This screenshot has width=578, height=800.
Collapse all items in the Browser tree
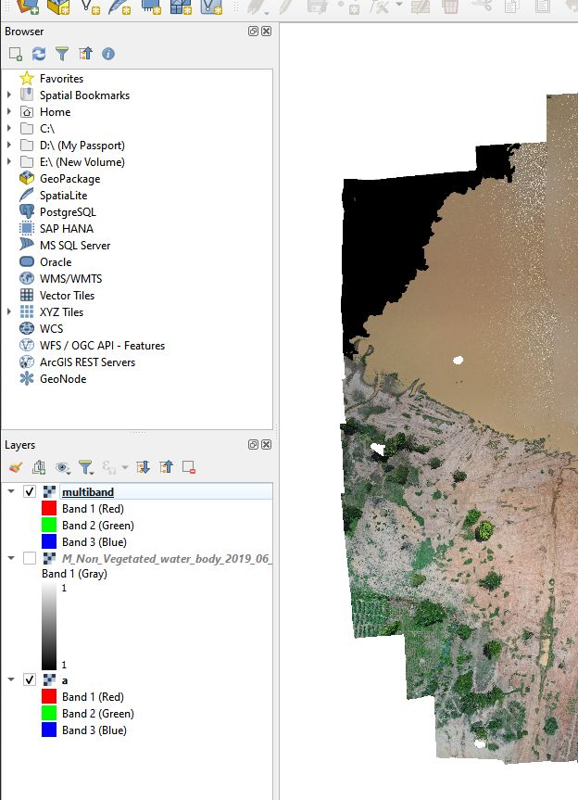pos(85,54)
